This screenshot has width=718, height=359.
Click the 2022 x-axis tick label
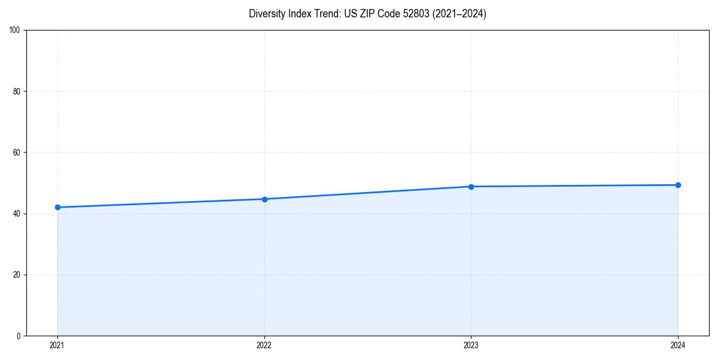(x=264, y=345)
